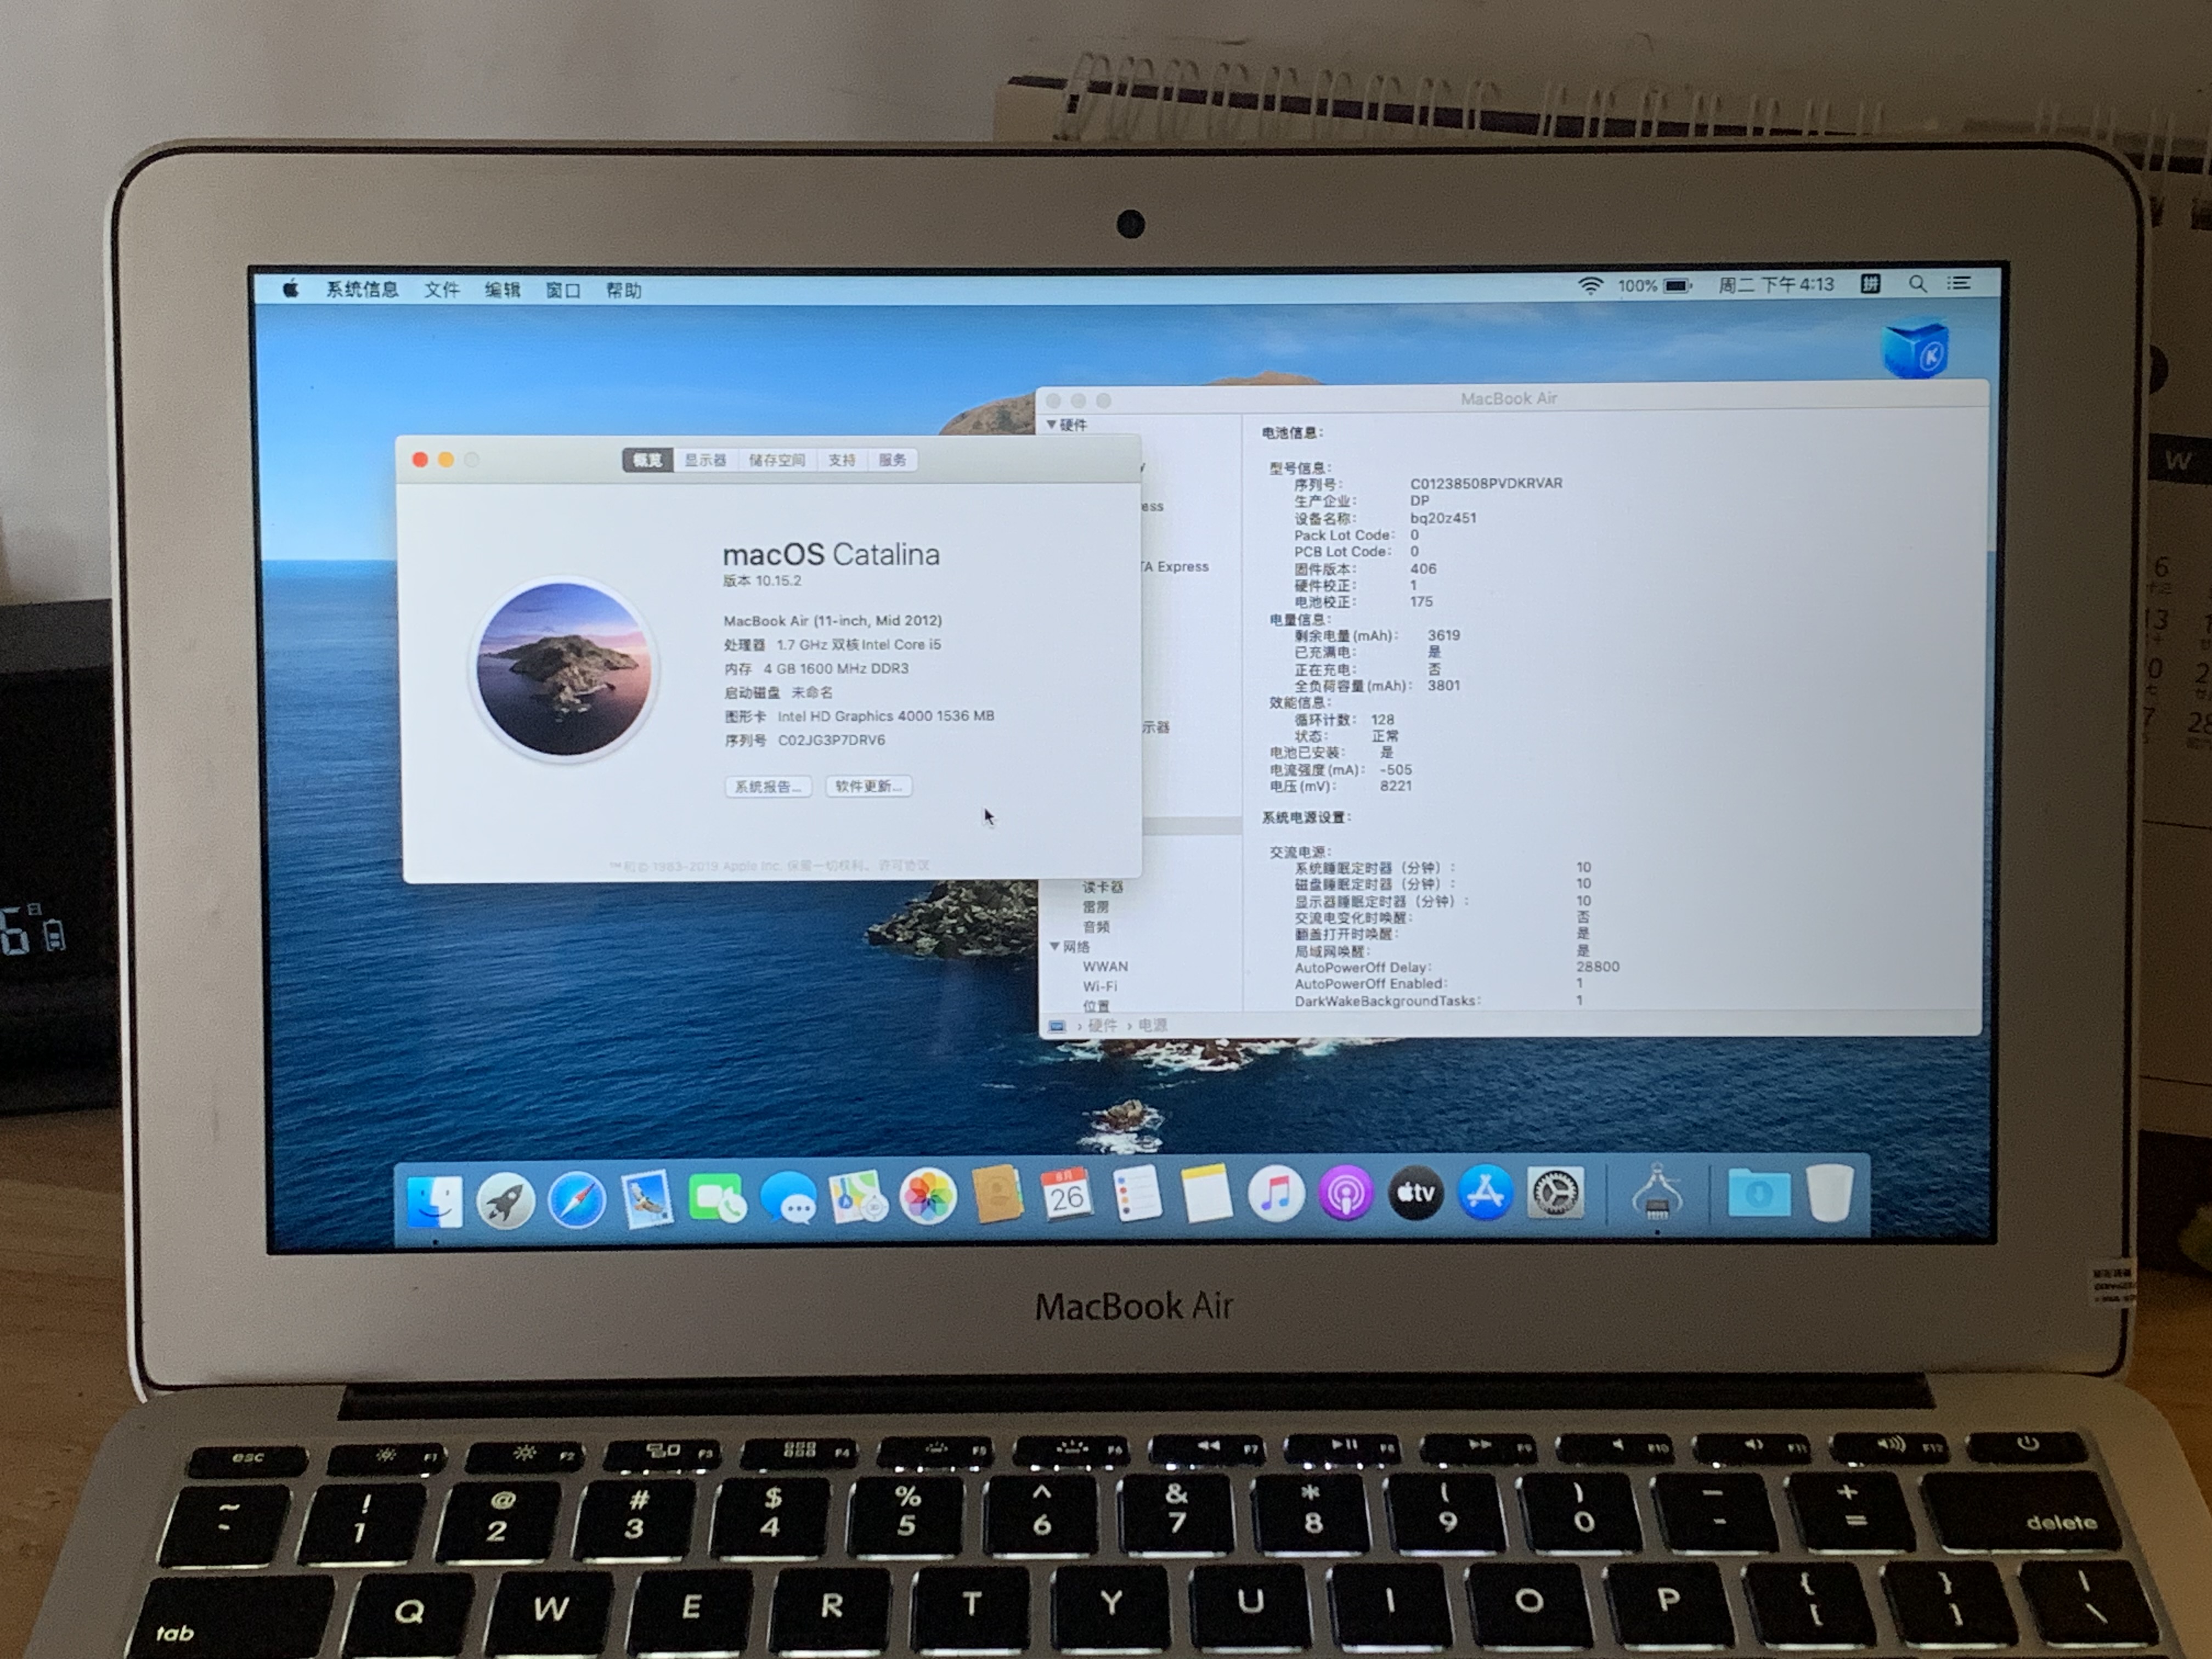The height and width of the screenshot is (1659, 2212).
Task: Open the 编辑 menu
Action: pos(502,289)
